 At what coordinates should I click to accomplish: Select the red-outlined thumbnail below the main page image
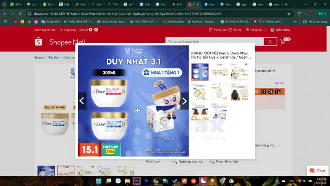[66, 171]
